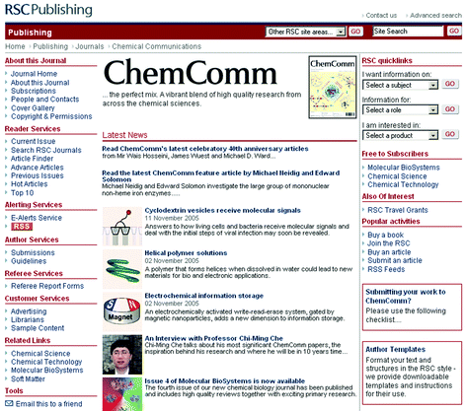The width and height of the screenshot is (466, 411).
Task: Click GO next to Select a role
Action: point(450,109)
